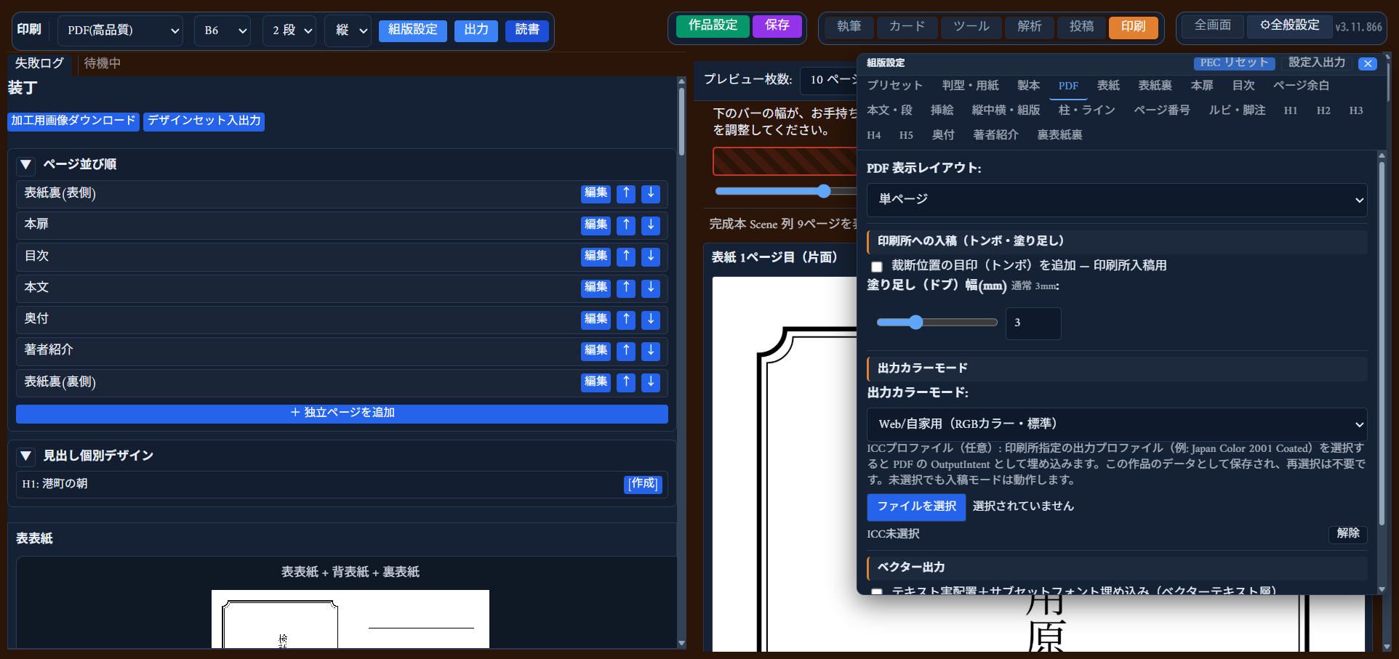Select the ルビ・脚注 settings tab
Viewport: 1399px width, 659px height.
click(x=1237, y=110)
